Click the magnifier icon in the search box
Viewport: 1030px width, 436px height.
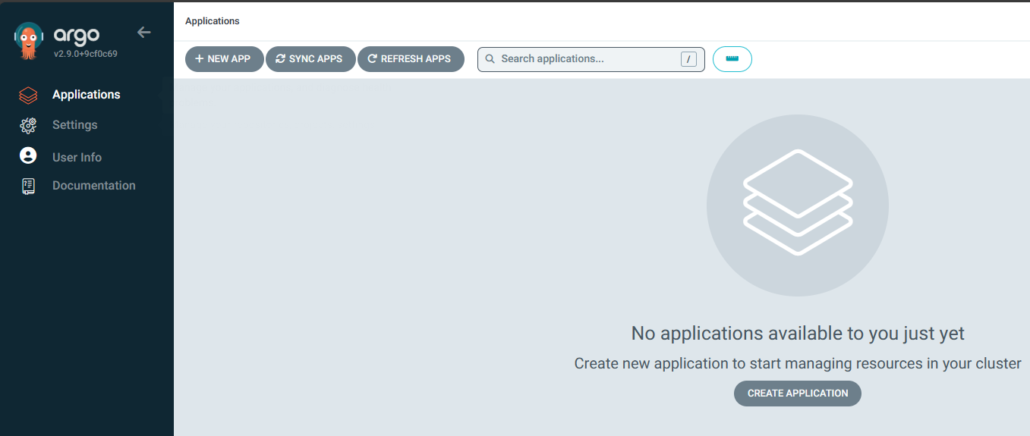point(490,59)
